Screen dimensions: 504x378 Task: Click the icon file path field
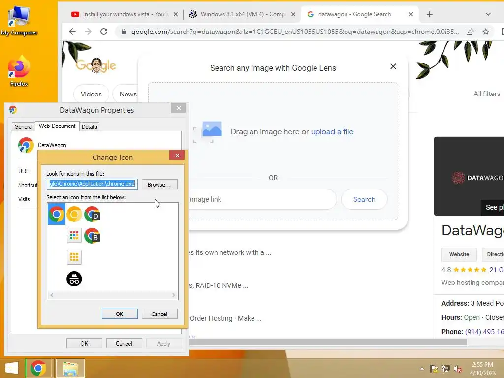point(92,184)
